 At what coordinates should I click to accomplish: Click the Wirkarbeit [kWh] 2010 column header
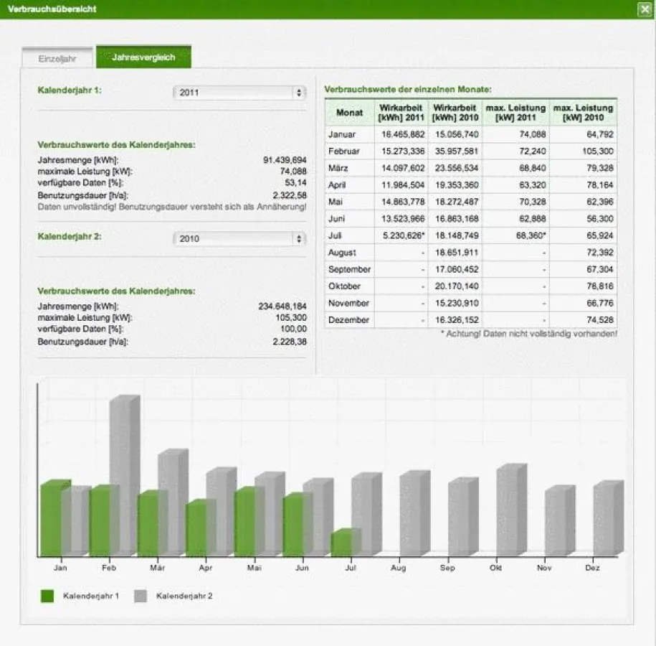pos(455,113)
